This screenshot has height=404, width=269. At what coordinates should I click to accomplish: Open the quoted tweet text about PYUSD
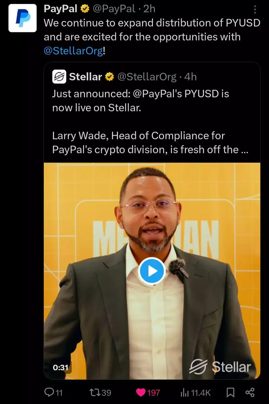tap(150, 122)
